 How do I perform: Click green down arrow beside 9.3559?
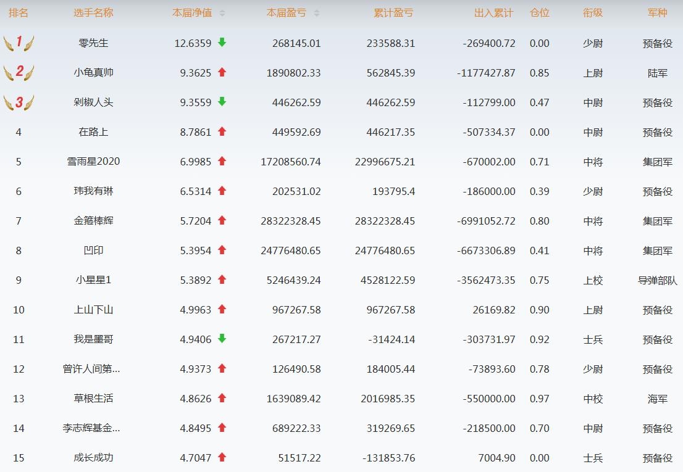pyautogui.click(x=222, y=102)
